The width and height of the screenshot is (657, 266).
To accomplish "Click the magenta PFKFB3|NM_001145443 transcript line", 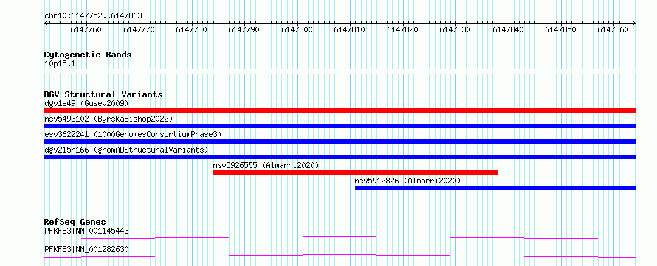I will click(340, 237).
